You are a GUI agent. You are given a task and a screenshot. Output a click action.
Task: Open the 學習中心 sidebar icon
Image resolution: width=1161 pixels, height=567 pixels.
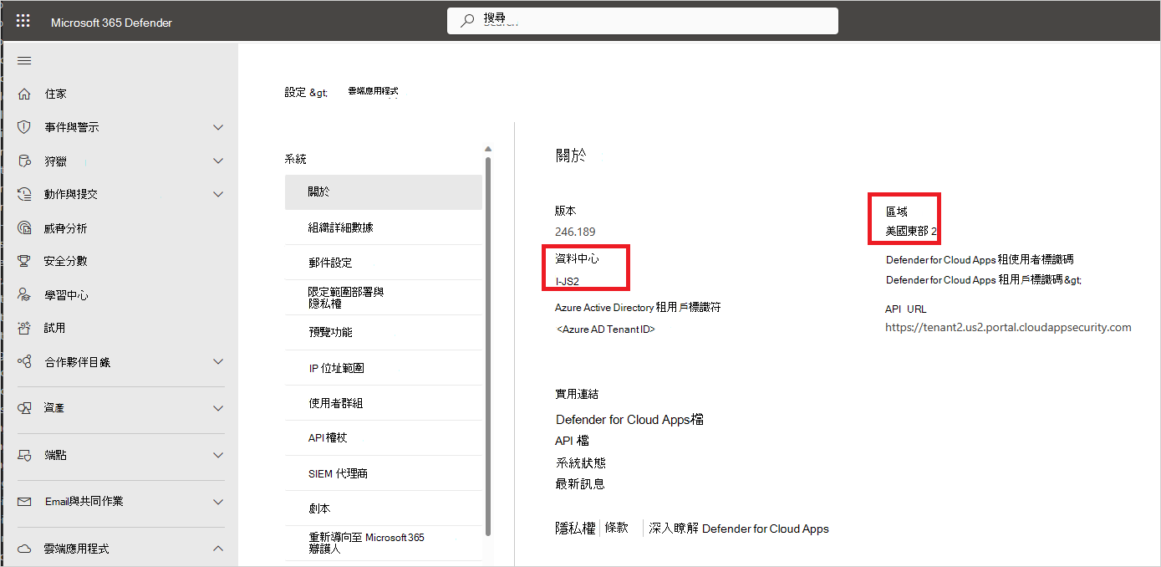24,294
